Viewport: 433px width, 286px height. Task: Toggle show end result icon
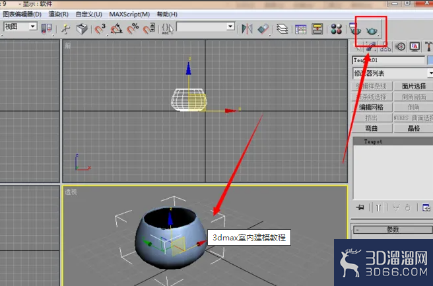point(379,207)
